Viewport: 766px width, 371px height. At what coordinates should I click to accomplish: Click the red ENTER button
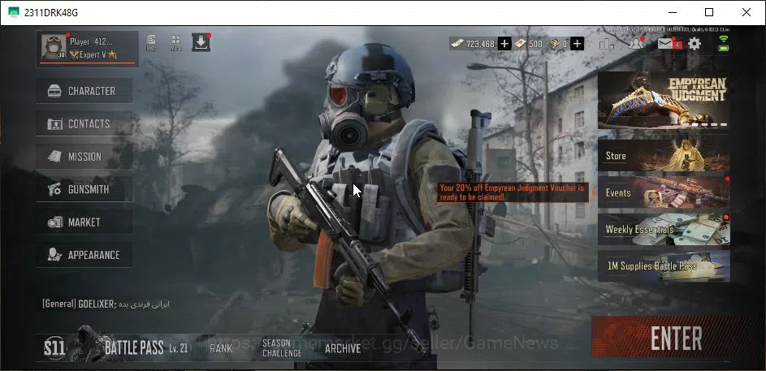pyautogui.click(x=676, y=338)
